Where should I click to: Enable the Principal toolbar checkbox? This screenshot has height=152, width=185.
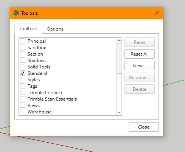[23, 41]
